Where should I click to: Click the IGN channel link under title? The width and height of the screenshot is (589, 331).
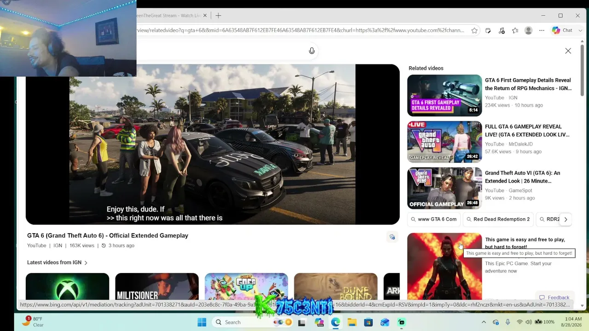(58, 245)
